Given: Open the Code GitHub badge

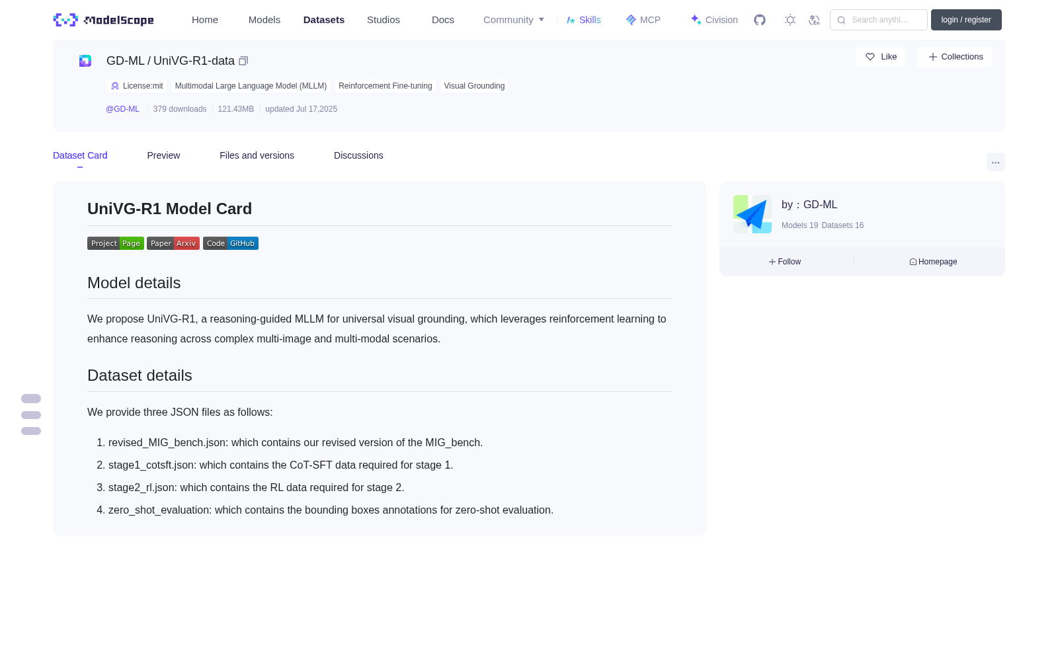Looking at the screenshot, I should [231, 243].
